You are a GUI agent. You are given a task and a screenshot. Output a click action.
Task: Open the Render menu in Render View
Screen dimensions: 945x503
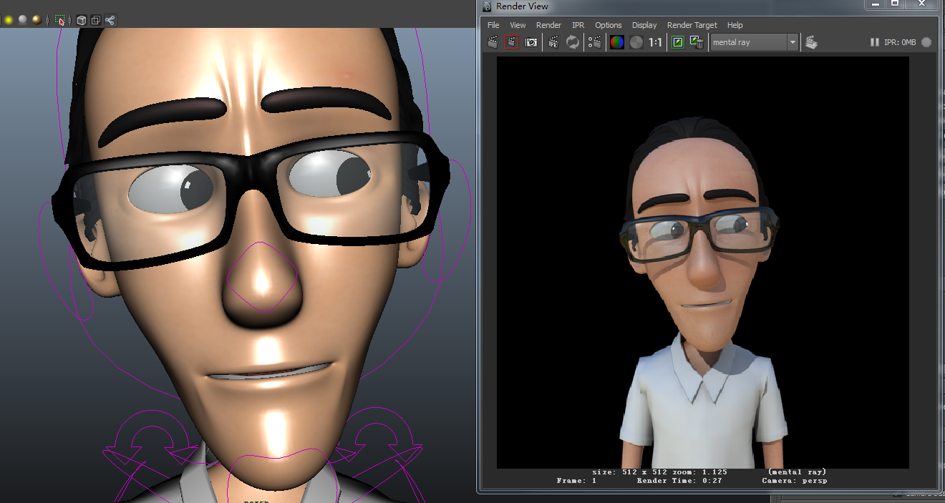point(548,25)
